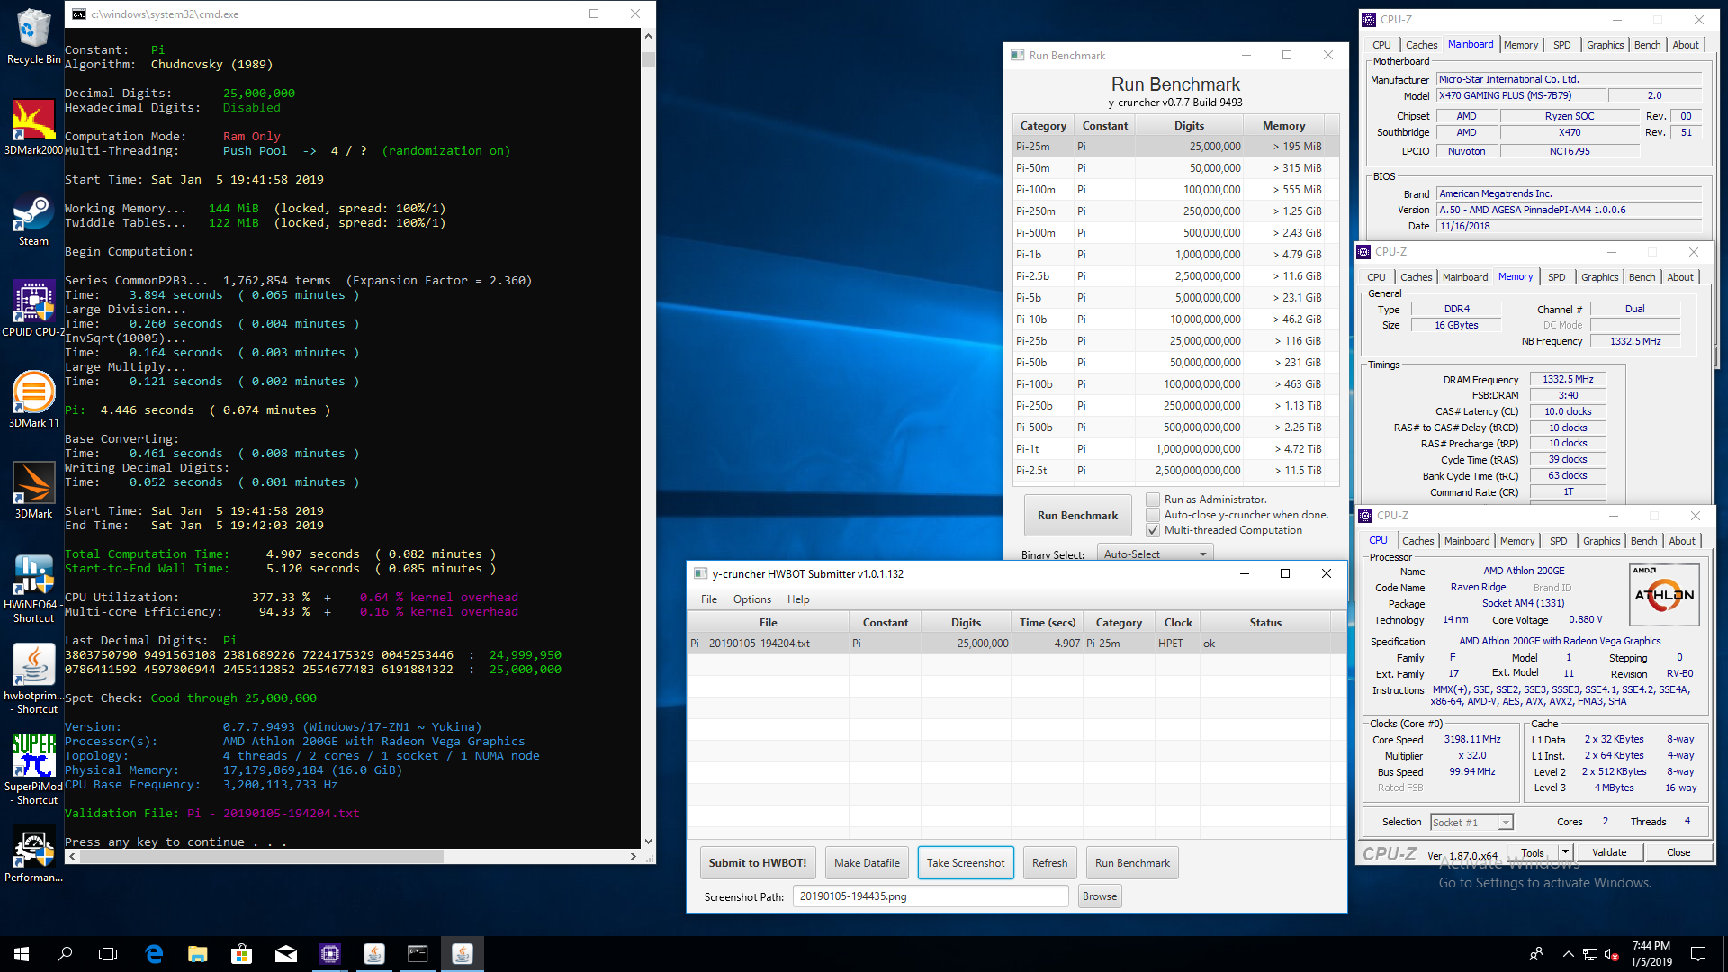This screenshot has width=1728, height=972.
Task: Open the Socket #1 selection dropdown
Action: (x=1471, y=822)
